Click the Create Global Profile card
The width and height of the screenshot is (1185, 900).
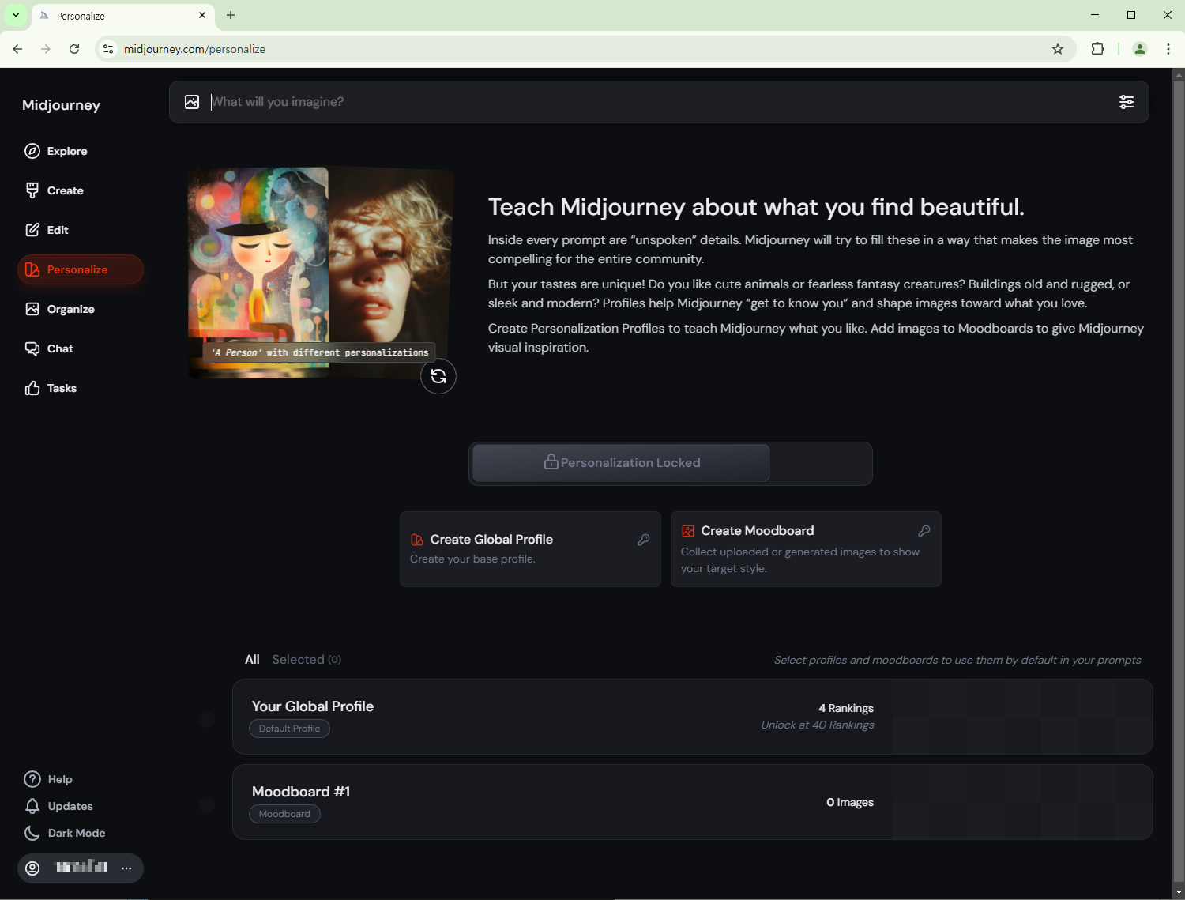530,549
